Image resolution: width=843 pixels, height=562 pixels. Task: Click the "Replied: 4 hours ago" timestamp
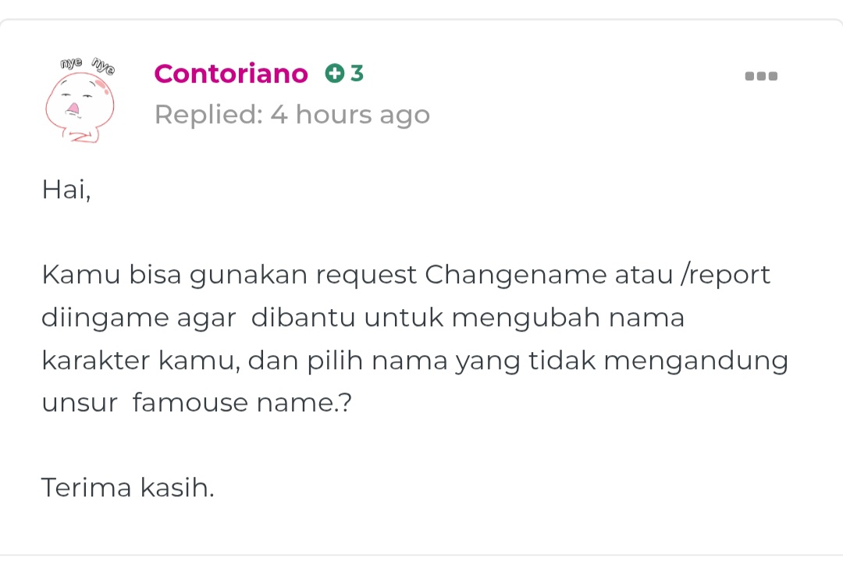coord(292,115)
